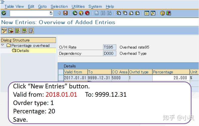
Task: Click the Percentage field 20.000
Action: coord(171,78)
